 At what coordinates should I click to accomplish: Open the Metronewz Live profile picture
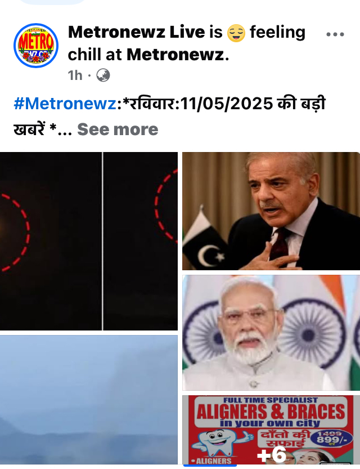[x=36, y=46]
